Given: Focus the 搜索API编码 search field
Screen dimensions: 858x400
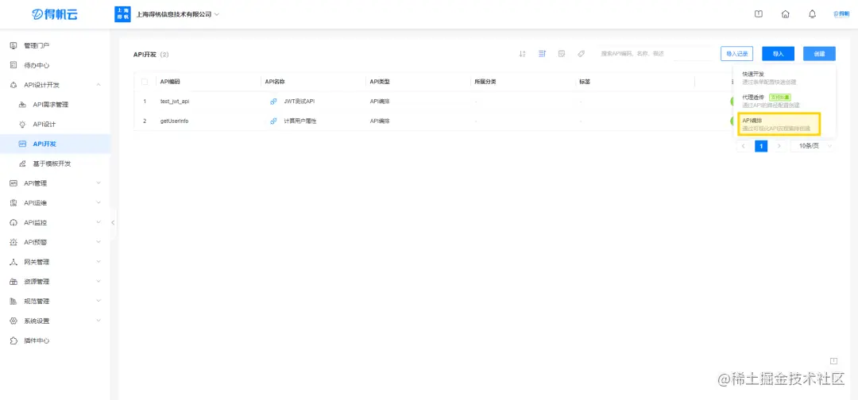Looking at the screenshot, I should [x=654, y=53].
